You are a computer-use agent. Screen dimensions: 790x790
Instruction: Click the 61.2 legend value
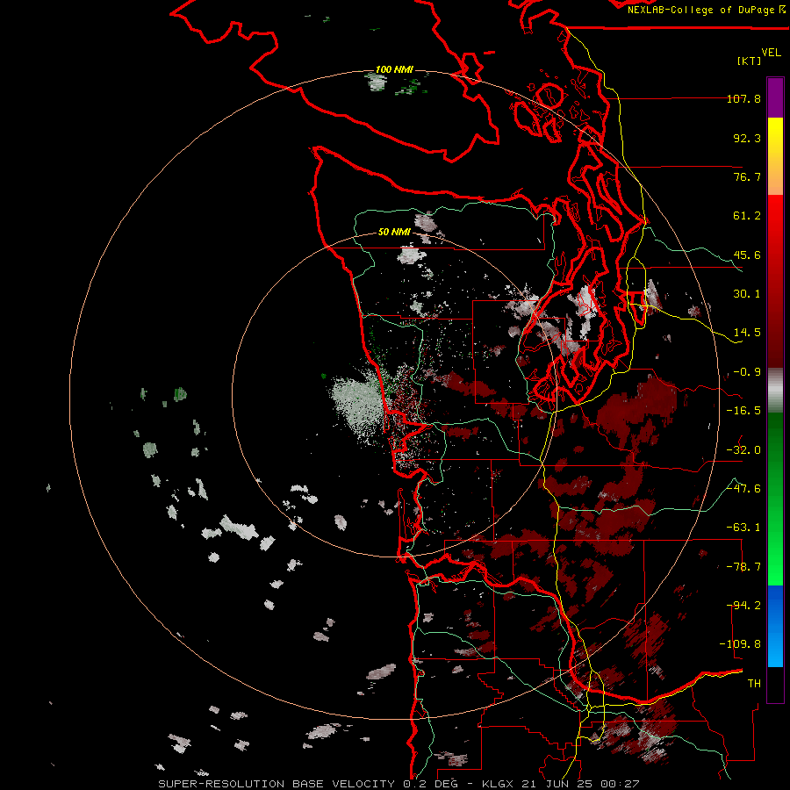pyautogui.click(x=747, y=216)
